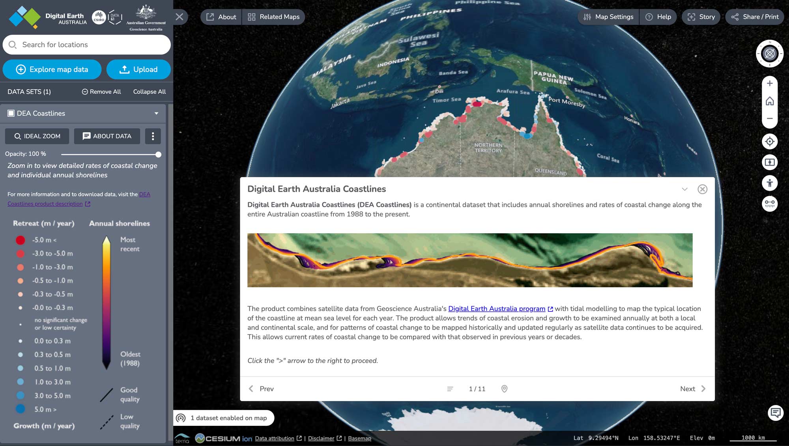Click the Search for locations field
Screen dimensions: 789x446
[x=87, y=45]
